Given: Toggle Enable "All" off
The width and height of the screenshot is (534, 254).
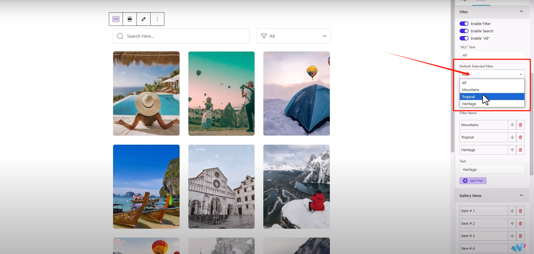Looking at the screenshot, I should [464, 38].
